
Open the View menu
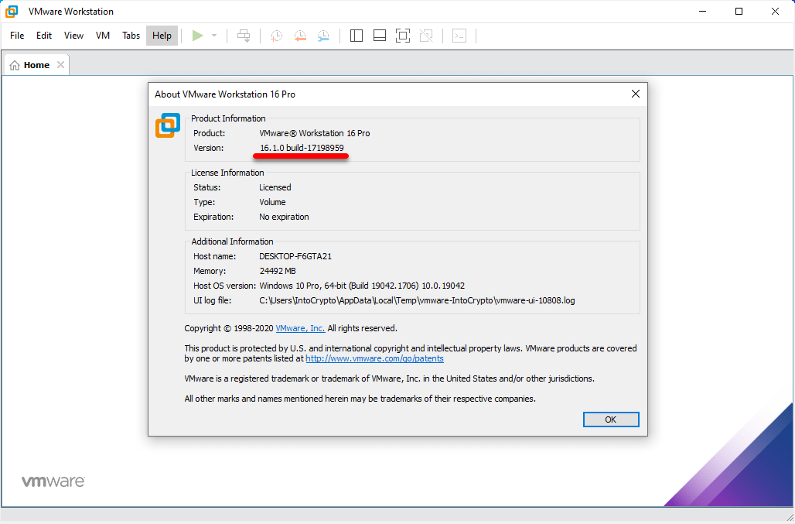(x=73, y=36)
